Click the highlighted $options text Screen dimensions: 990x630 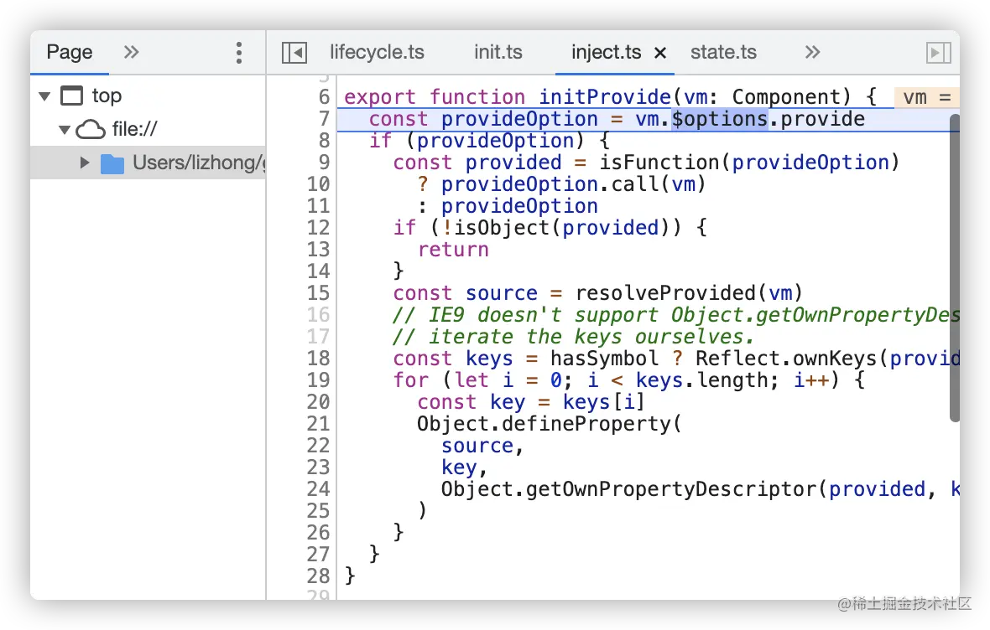tap(720, 119)
